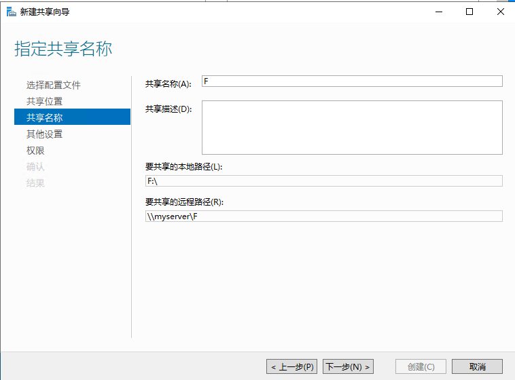The image size is (515, 380).
Task: Click the remote path field \\myserver\F
Action: (323, 216)
